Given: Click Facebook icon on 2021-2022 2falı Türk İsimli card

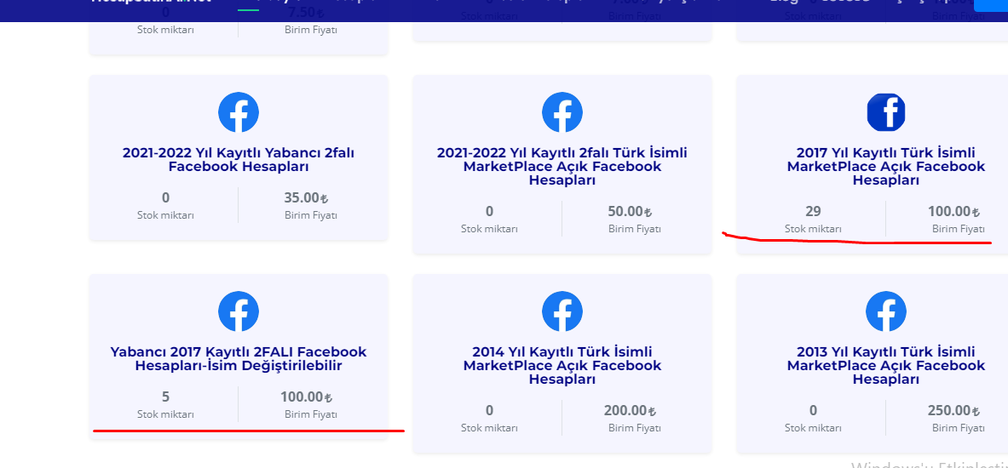Looking at the screenshot, I should pos(562,112).
